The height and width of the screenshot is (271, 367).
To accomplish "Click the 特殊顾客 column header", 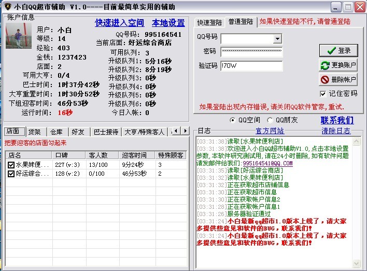I will (171, 155).
